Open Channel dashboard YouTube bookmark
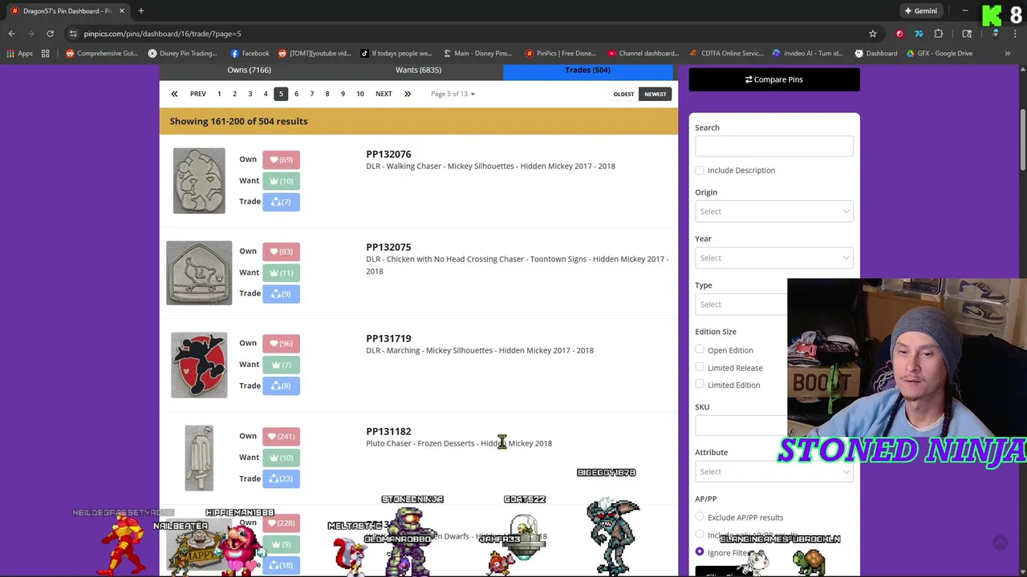 point(643,54)
